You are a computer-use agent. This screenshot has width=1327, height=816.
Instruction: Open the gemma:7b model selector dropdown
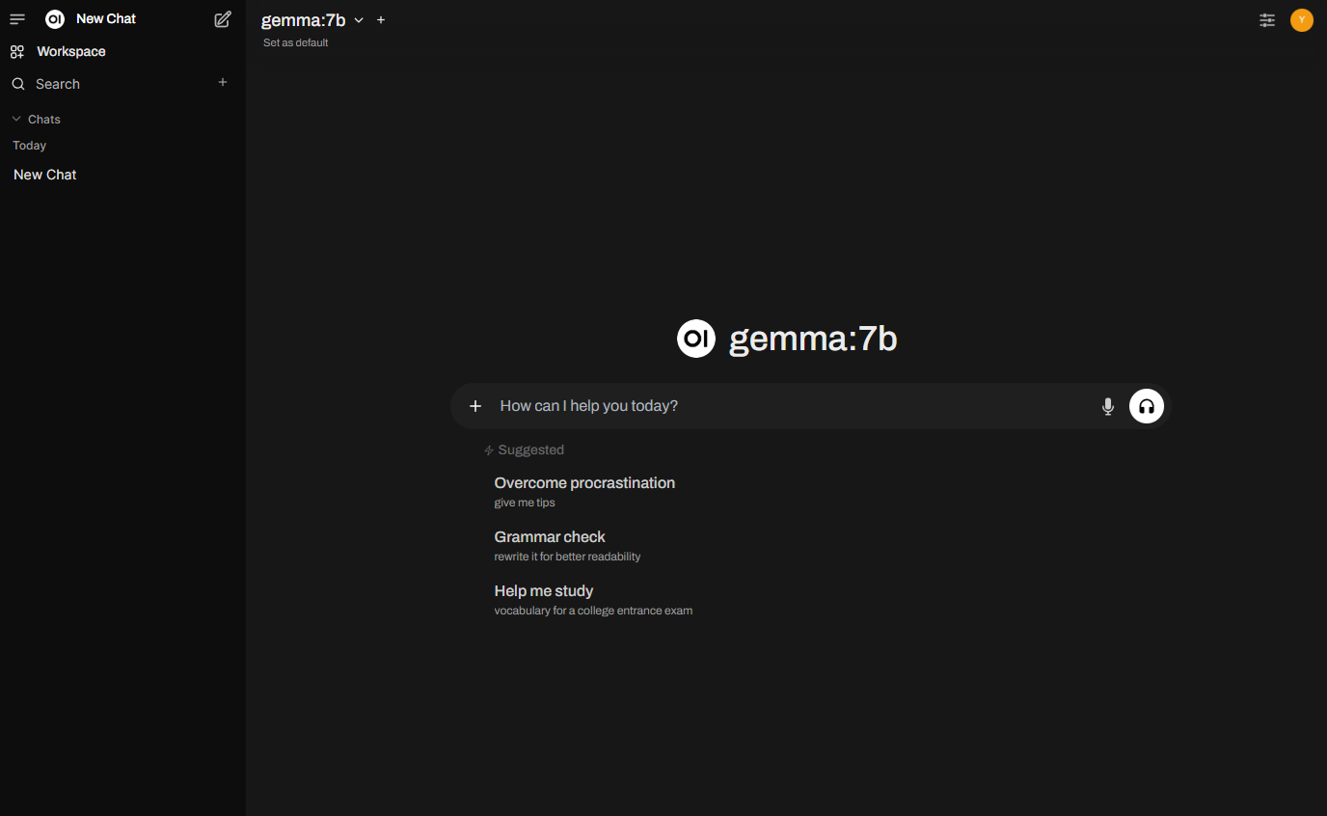click(312, 20)
